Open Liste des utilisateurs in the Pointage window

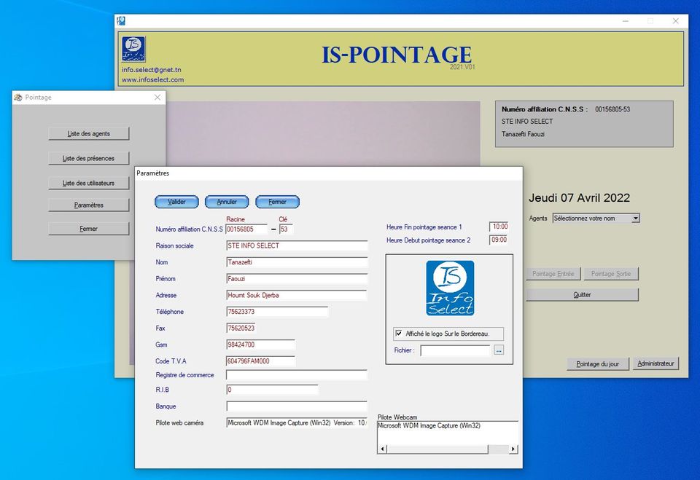click(x=89, y=183)
